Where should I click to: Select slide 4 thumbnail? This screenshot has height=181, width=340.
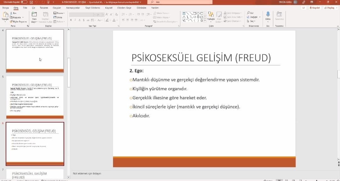(35, 51)
